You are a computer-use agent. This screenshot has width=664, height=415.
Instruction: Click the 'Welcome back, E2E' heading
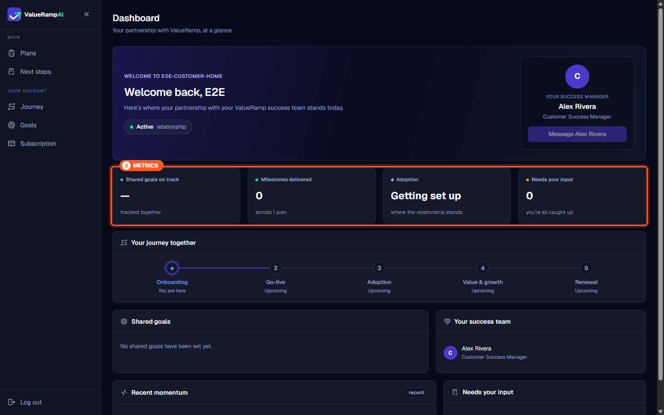point(175,92)
